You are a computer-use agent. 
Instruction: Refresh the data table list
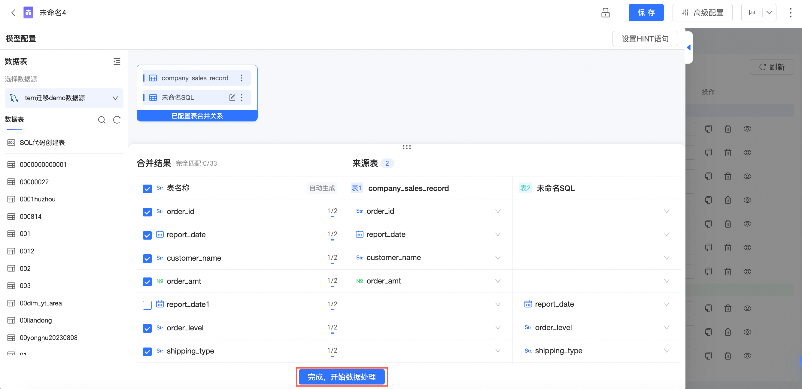(x=117, y=120)
